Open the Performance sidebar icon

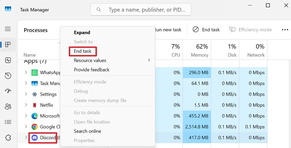click(8, 60)
